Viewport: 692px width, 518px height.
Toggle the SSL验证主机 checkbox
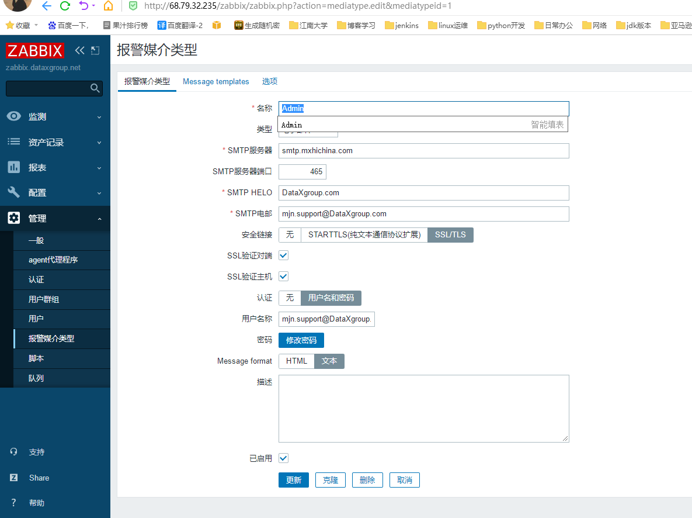[283, 277]
